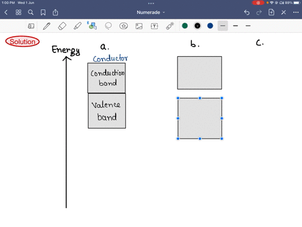This screenshot has height=227, width=302.
Task: Go back using the left chevron
Action: [x=6, y=13]
